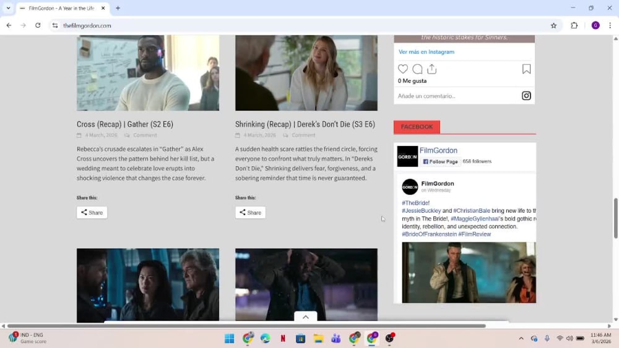Click 'on Wednesday' post timestamp
Screen dimensions: 619x348
436,190
